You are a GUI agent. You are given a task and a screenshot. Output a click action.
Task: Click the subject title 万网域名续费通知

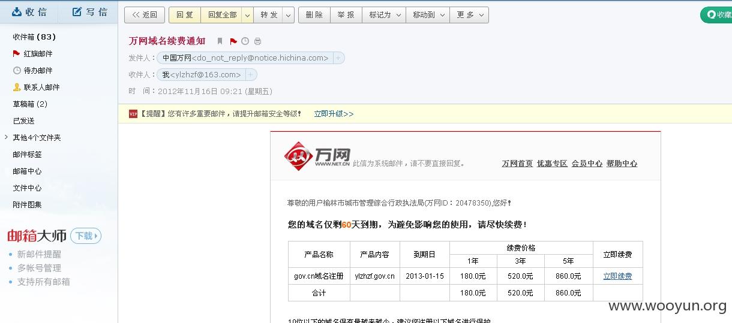point(167,41)
